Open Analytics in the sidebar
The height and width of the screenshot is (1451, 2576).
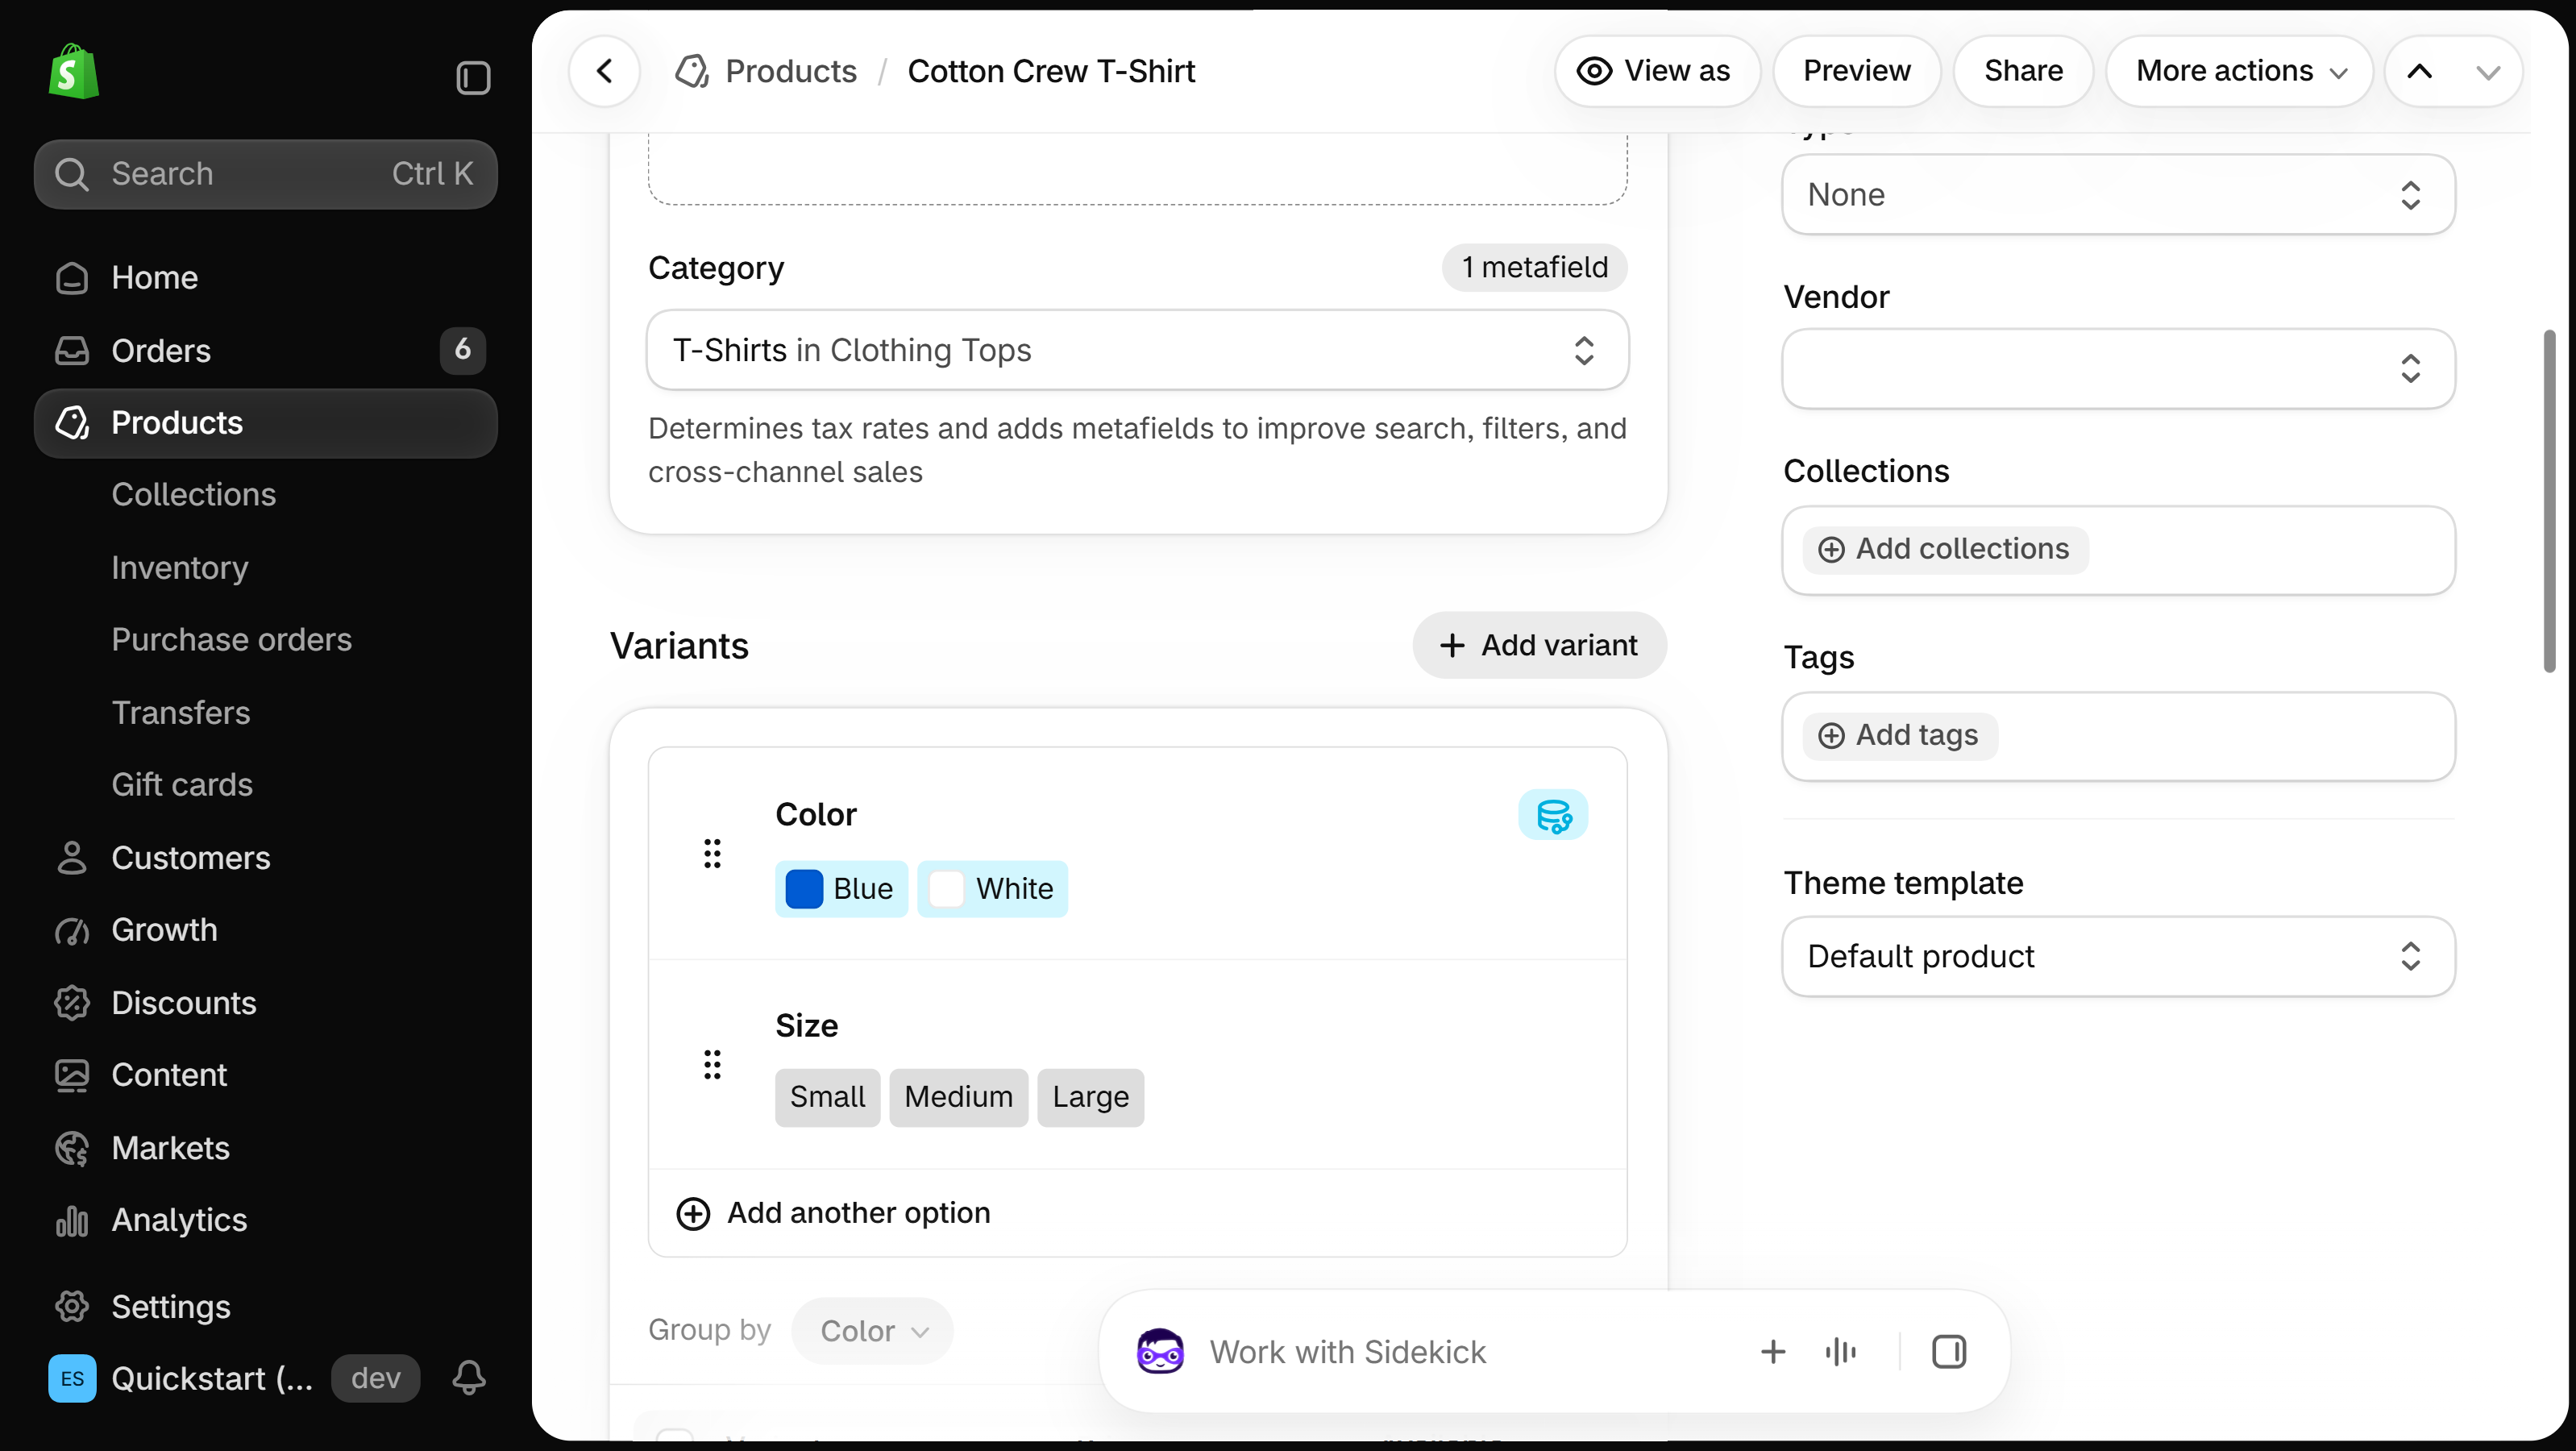pyautogui.click(x=265, y=1219)
